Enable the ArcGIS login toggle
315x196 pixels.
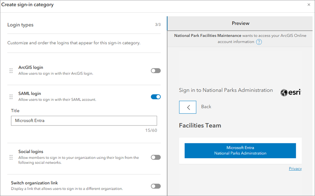point(156,71)
